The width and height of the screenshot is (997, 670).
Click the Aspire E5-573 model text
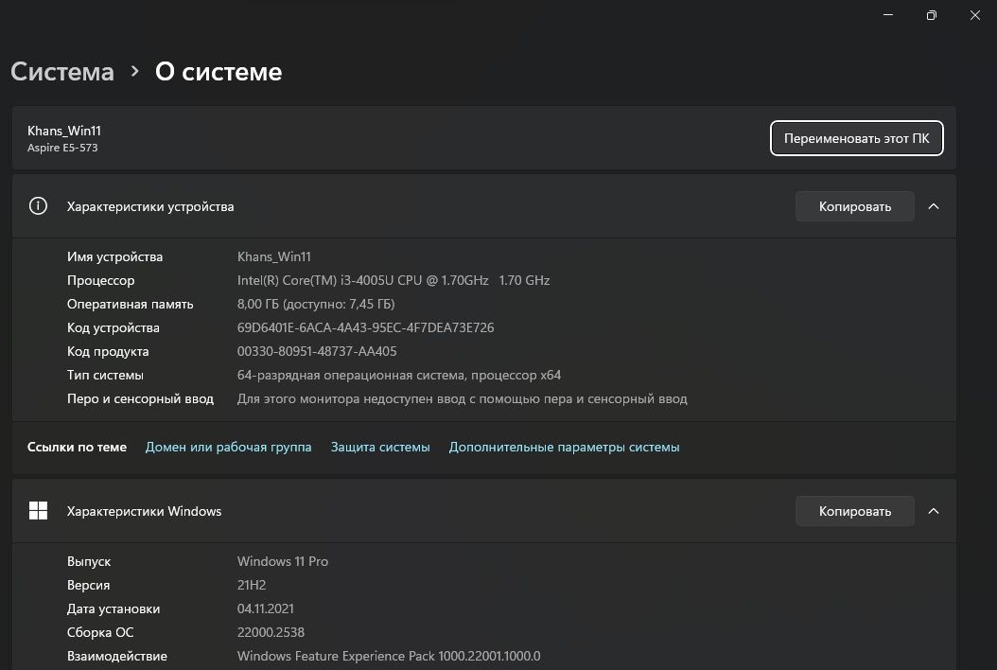[62, 148]
